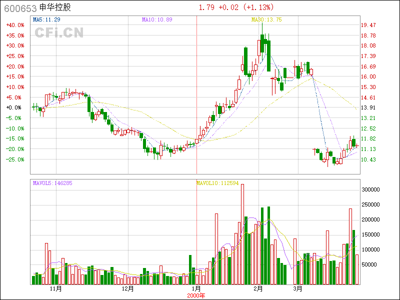Click the 16.00 price label
400x300 pixels.
pos(368,76)
